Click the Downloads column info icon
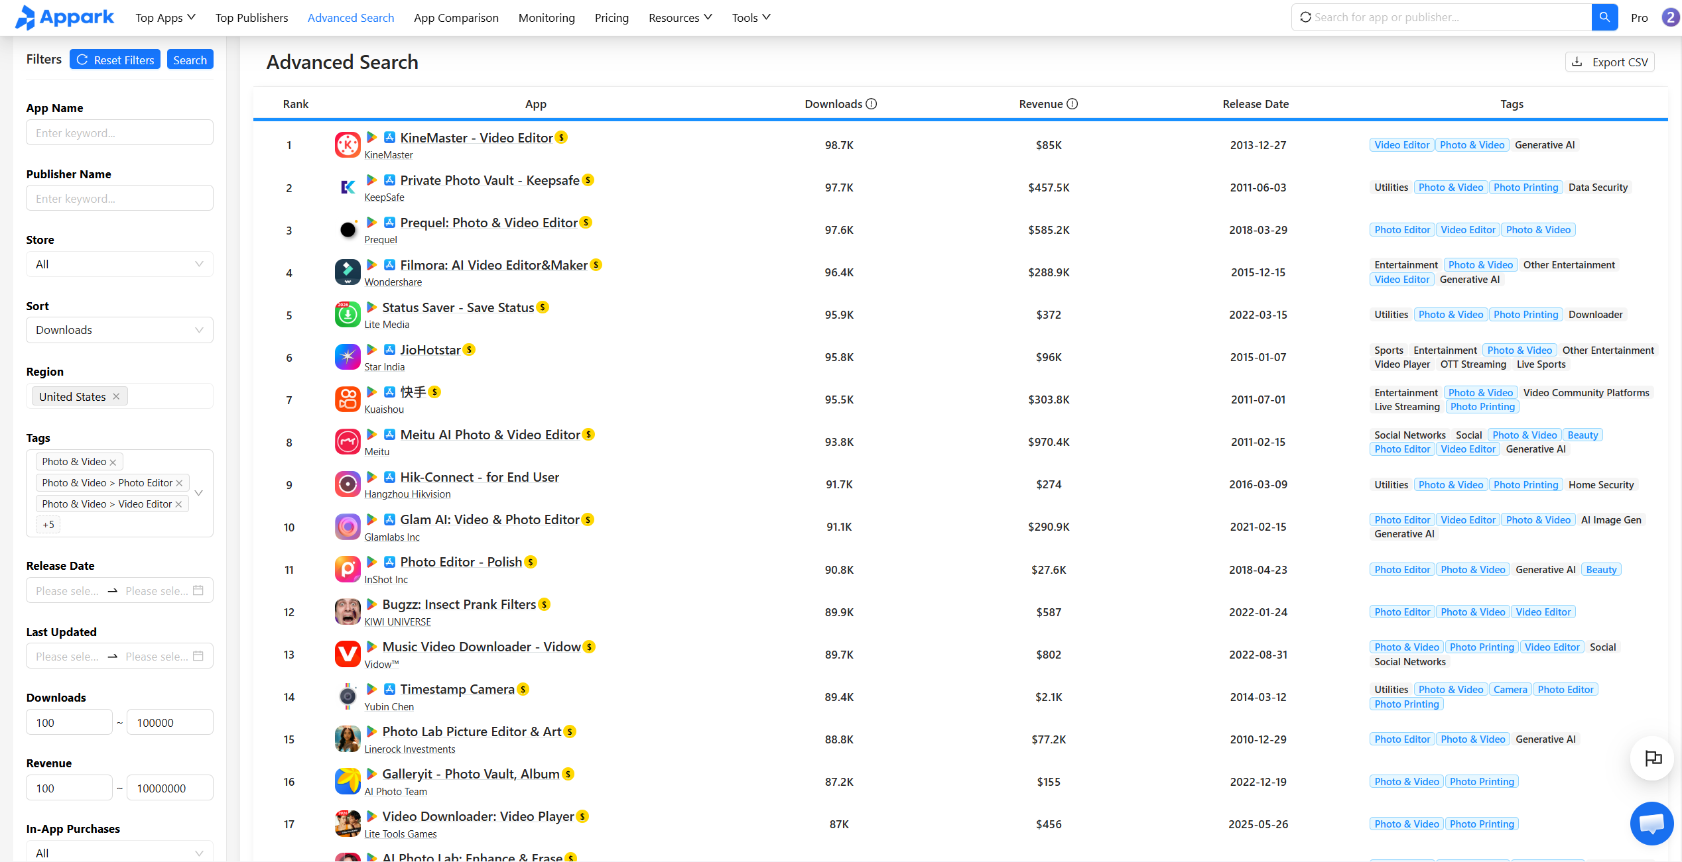The height and width of the screenshot is (862, 1682). tap(872, 104)
